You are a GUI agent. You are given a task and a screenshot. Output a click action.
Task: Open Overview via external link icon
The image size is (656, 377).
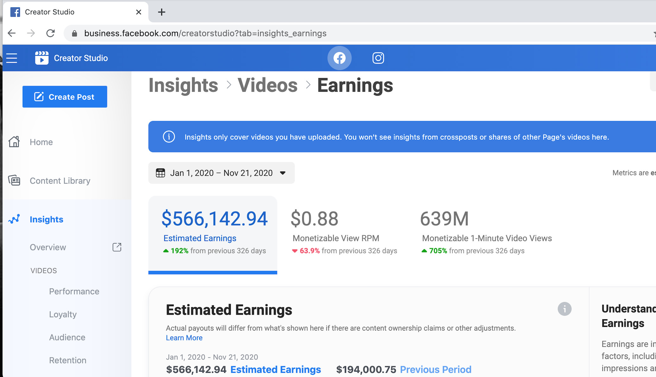pos(117,247)
